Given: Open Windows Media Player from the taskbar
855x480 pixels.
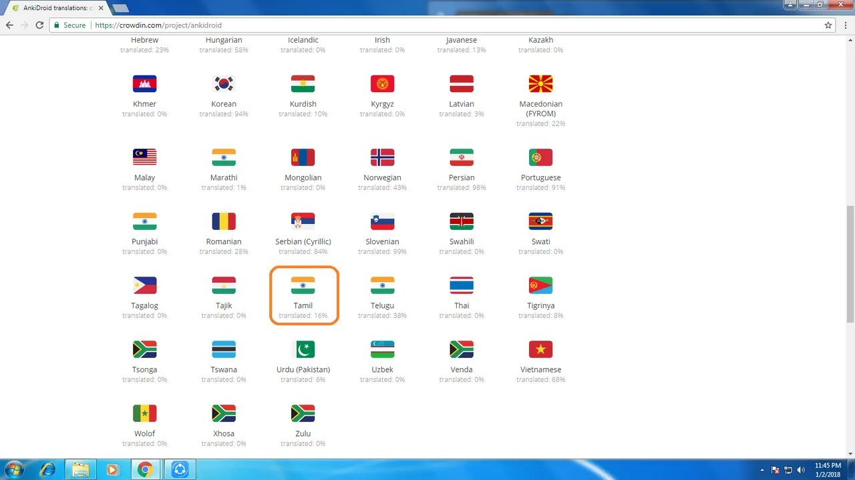Looking at the screenshot, I should (x=113, y=470).
